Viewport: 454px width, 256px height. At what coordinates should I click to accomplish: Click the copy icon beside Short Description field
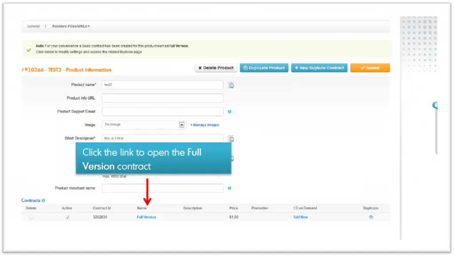pos(231,139)
